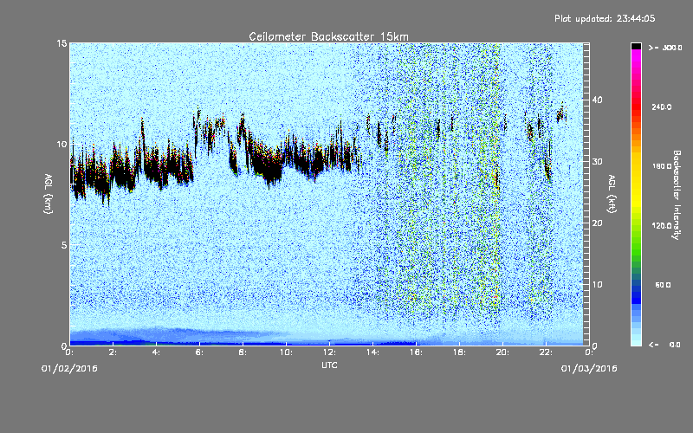Click the end date "01/03/2016"
The image size is (693, 433).
coord(589,369)
